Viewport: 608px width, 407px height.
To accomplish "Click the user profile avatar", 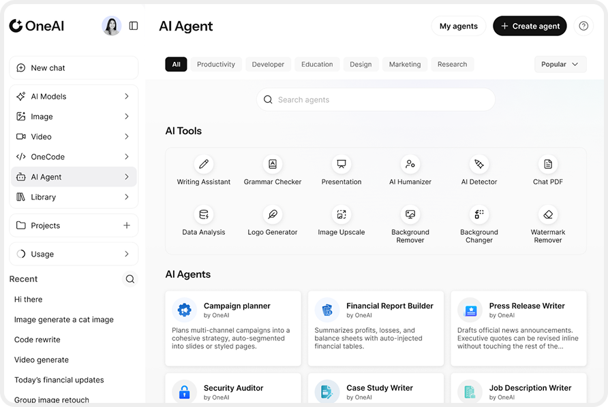I will (112, 26).
